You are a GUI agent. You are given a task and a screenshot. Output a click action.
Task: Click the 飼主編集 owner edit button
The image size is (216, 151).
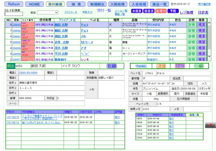click(x=112, y=66)
